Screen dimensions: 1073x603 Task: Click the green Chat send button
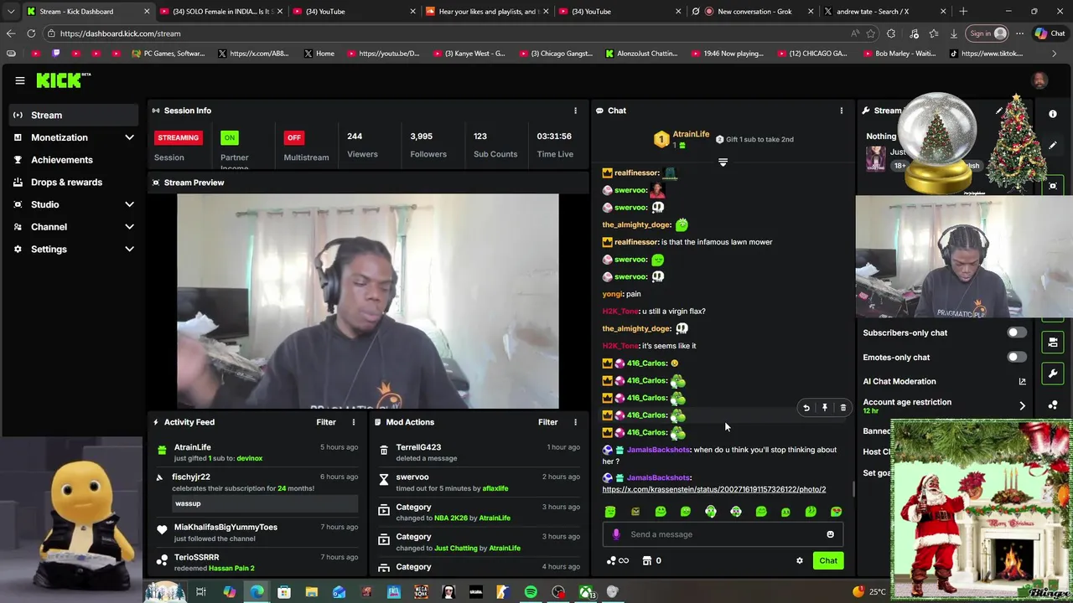[828, 561]
